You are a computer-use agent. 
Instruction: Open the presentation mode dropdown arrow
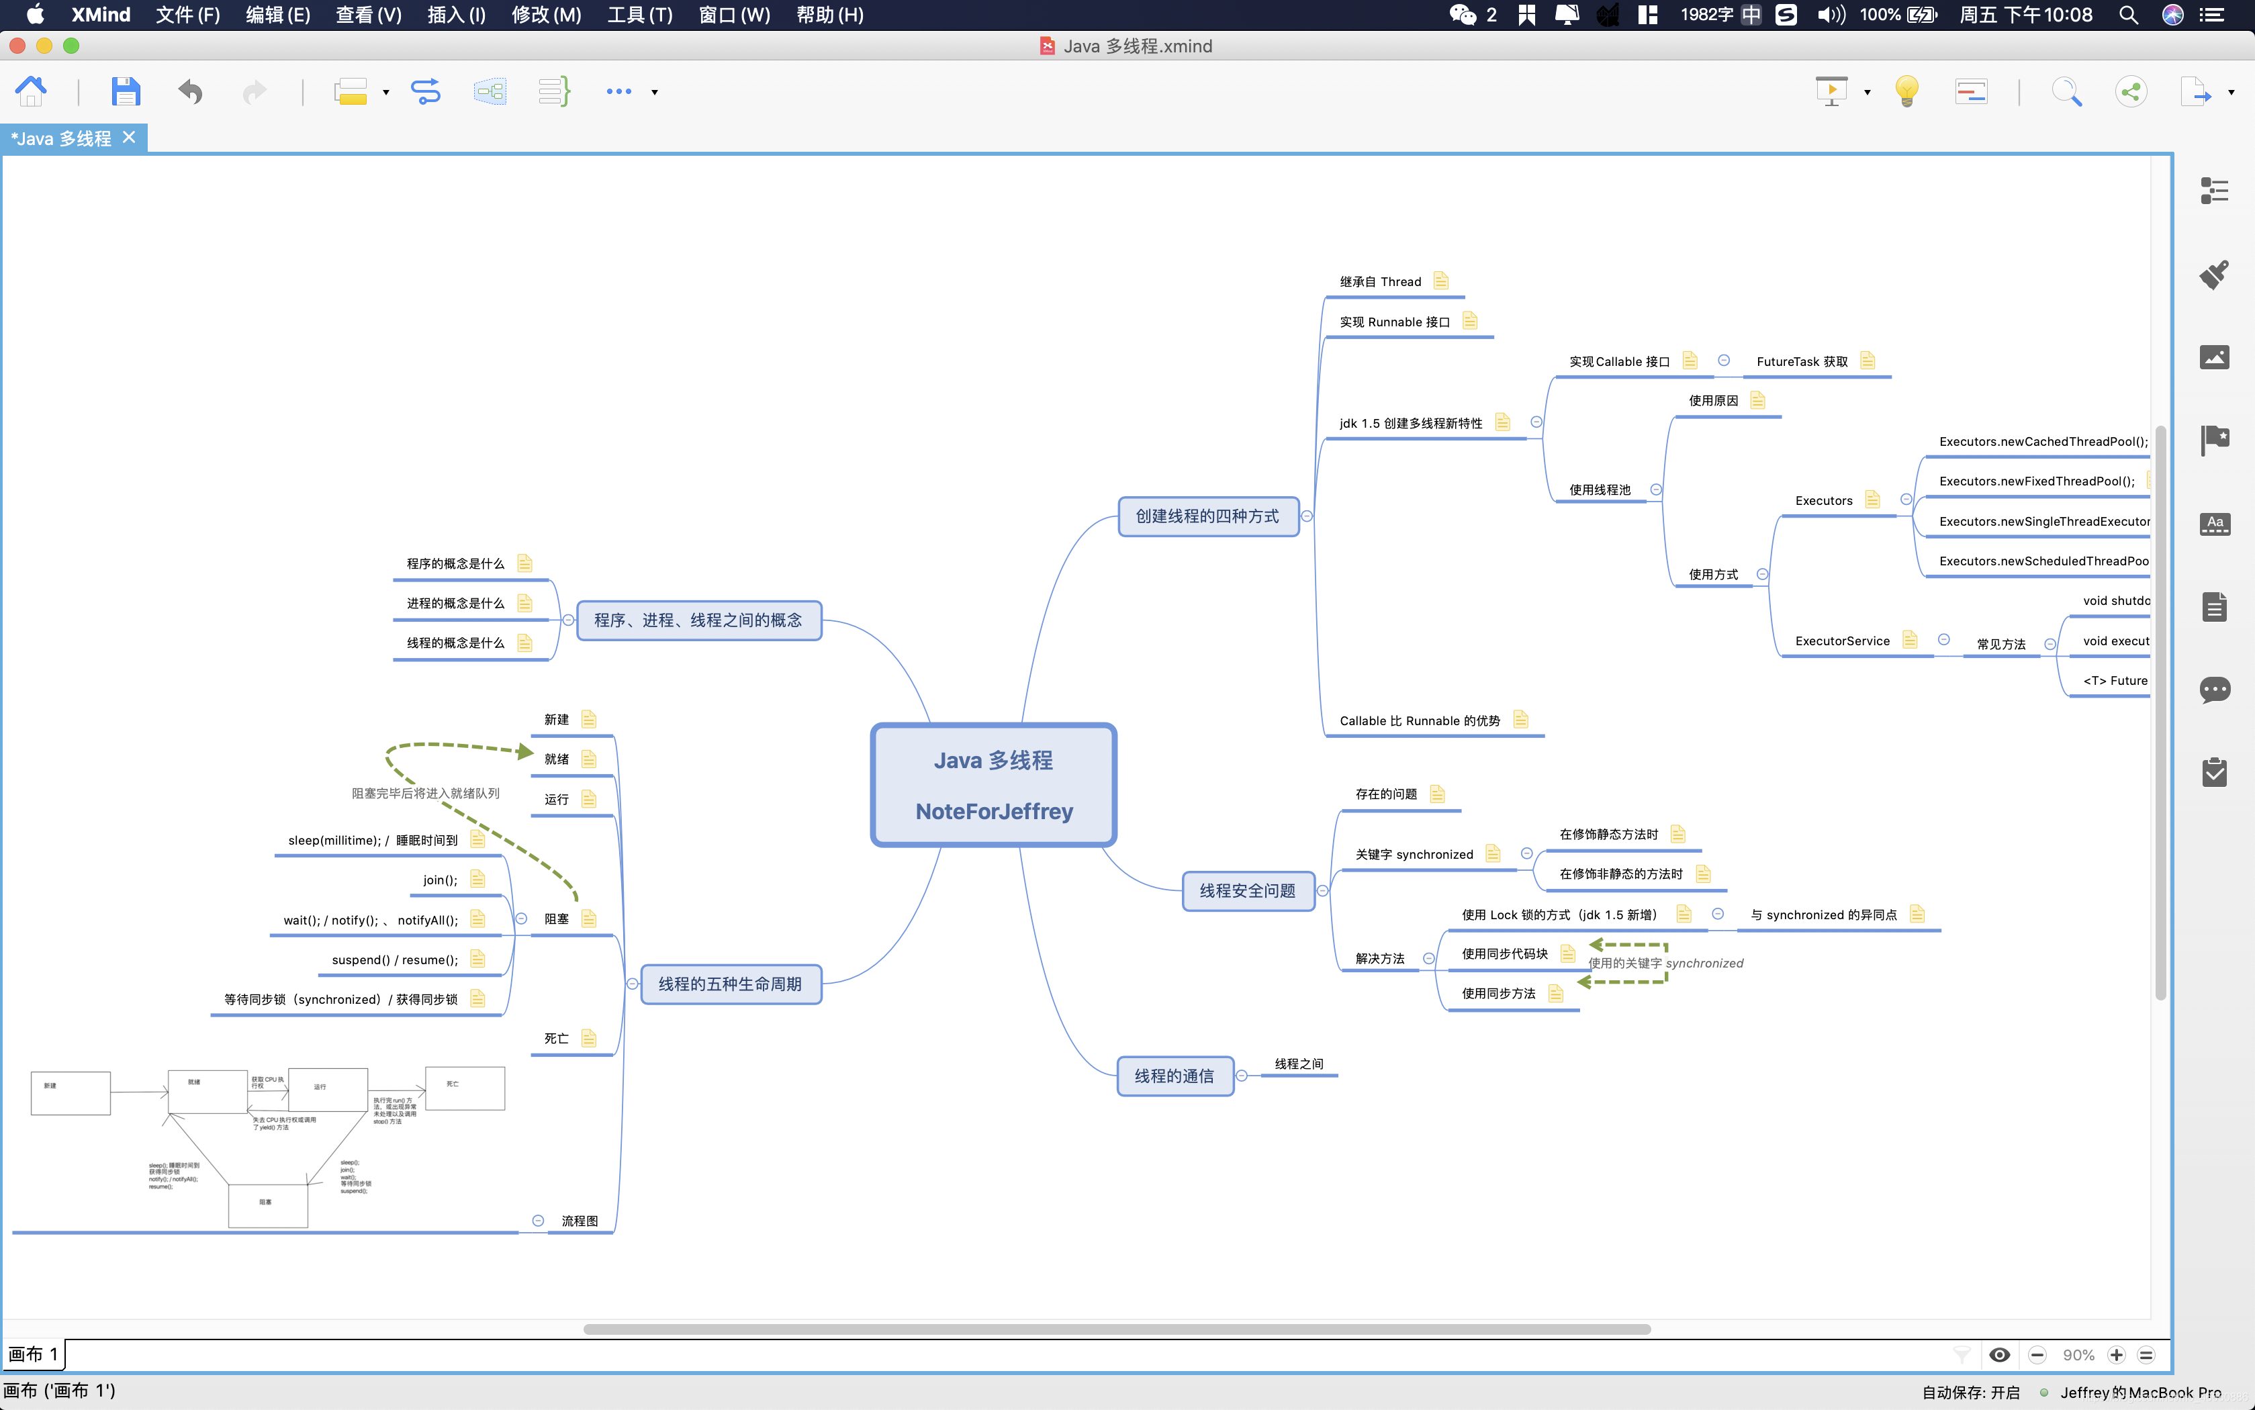click(1867, 93)
